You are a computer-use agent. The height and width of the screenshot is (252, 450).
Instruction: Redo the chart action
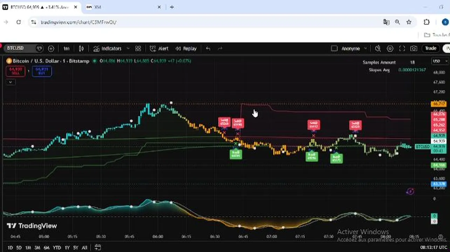[220, 49]
